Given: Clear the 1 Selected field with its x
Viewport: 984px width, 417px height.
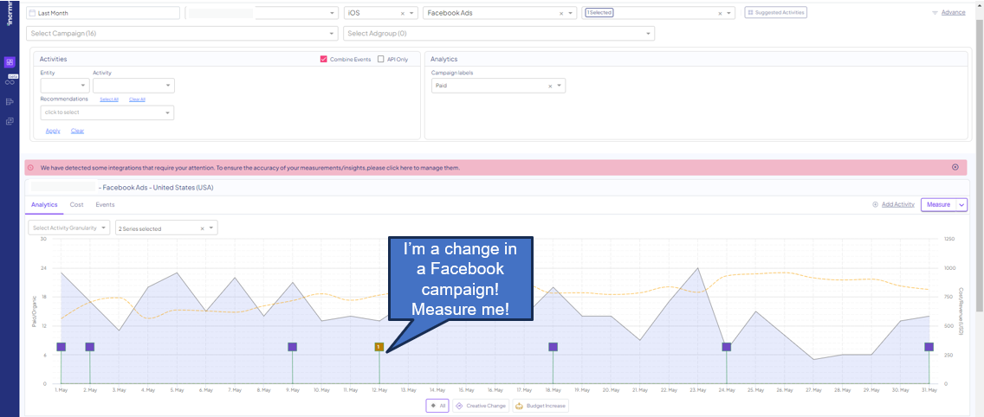Looking at the screenshot, I should pyautogui.click(x=720, y=13).
